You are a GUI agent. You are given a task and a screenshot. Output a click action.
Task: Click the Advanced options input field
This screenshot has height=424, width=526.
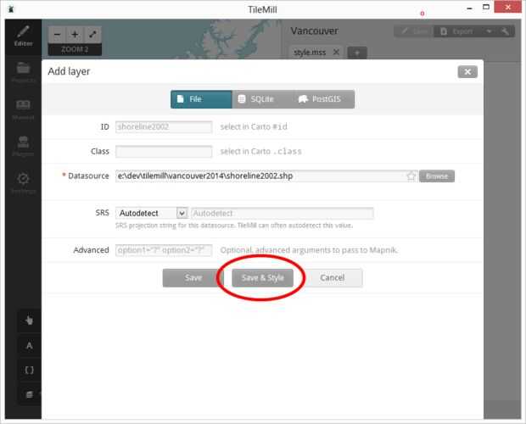(x=164, y=250)
